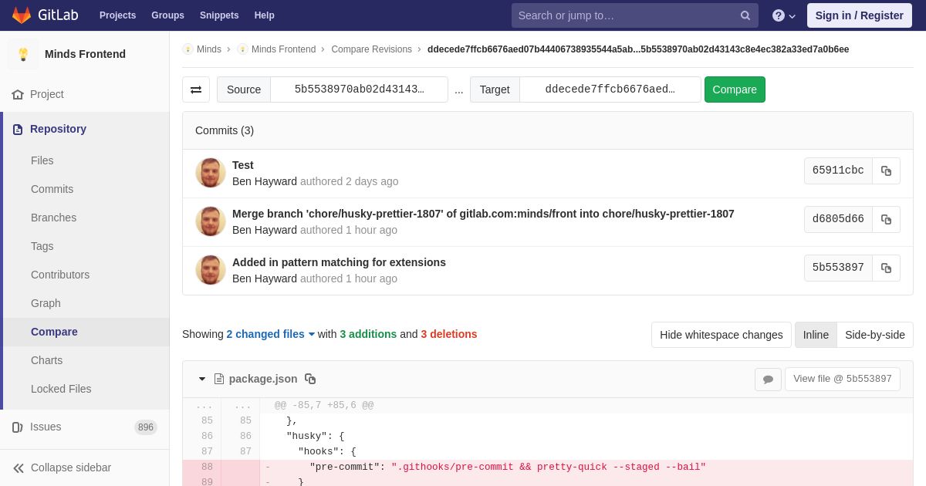Screen dimensions: 926x486
Task: Switch to Inline diff view
Action: [x=816, y=335]
